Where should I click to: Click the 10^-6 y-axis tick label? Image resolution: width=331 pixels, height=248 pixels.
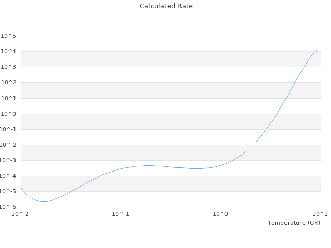[x=8, y=207]
